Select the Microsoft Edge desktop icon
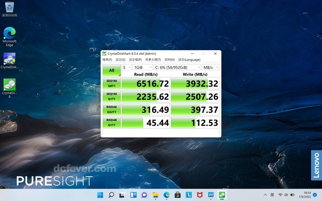322x201 pixels. click(x=9, y=37)
